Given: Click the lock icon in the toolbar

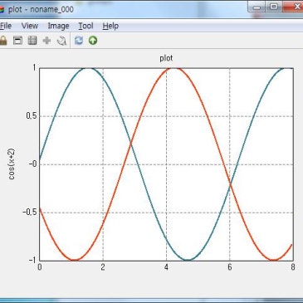Looking at the screenshot, I should coord(3,41).
